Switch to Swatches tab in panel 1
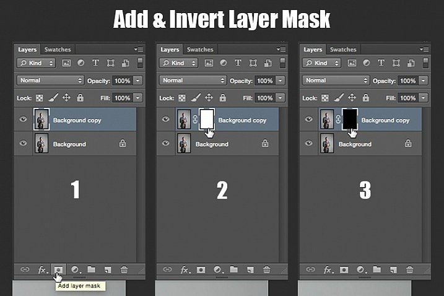444x296 pixels. click(x=58, y=50)
